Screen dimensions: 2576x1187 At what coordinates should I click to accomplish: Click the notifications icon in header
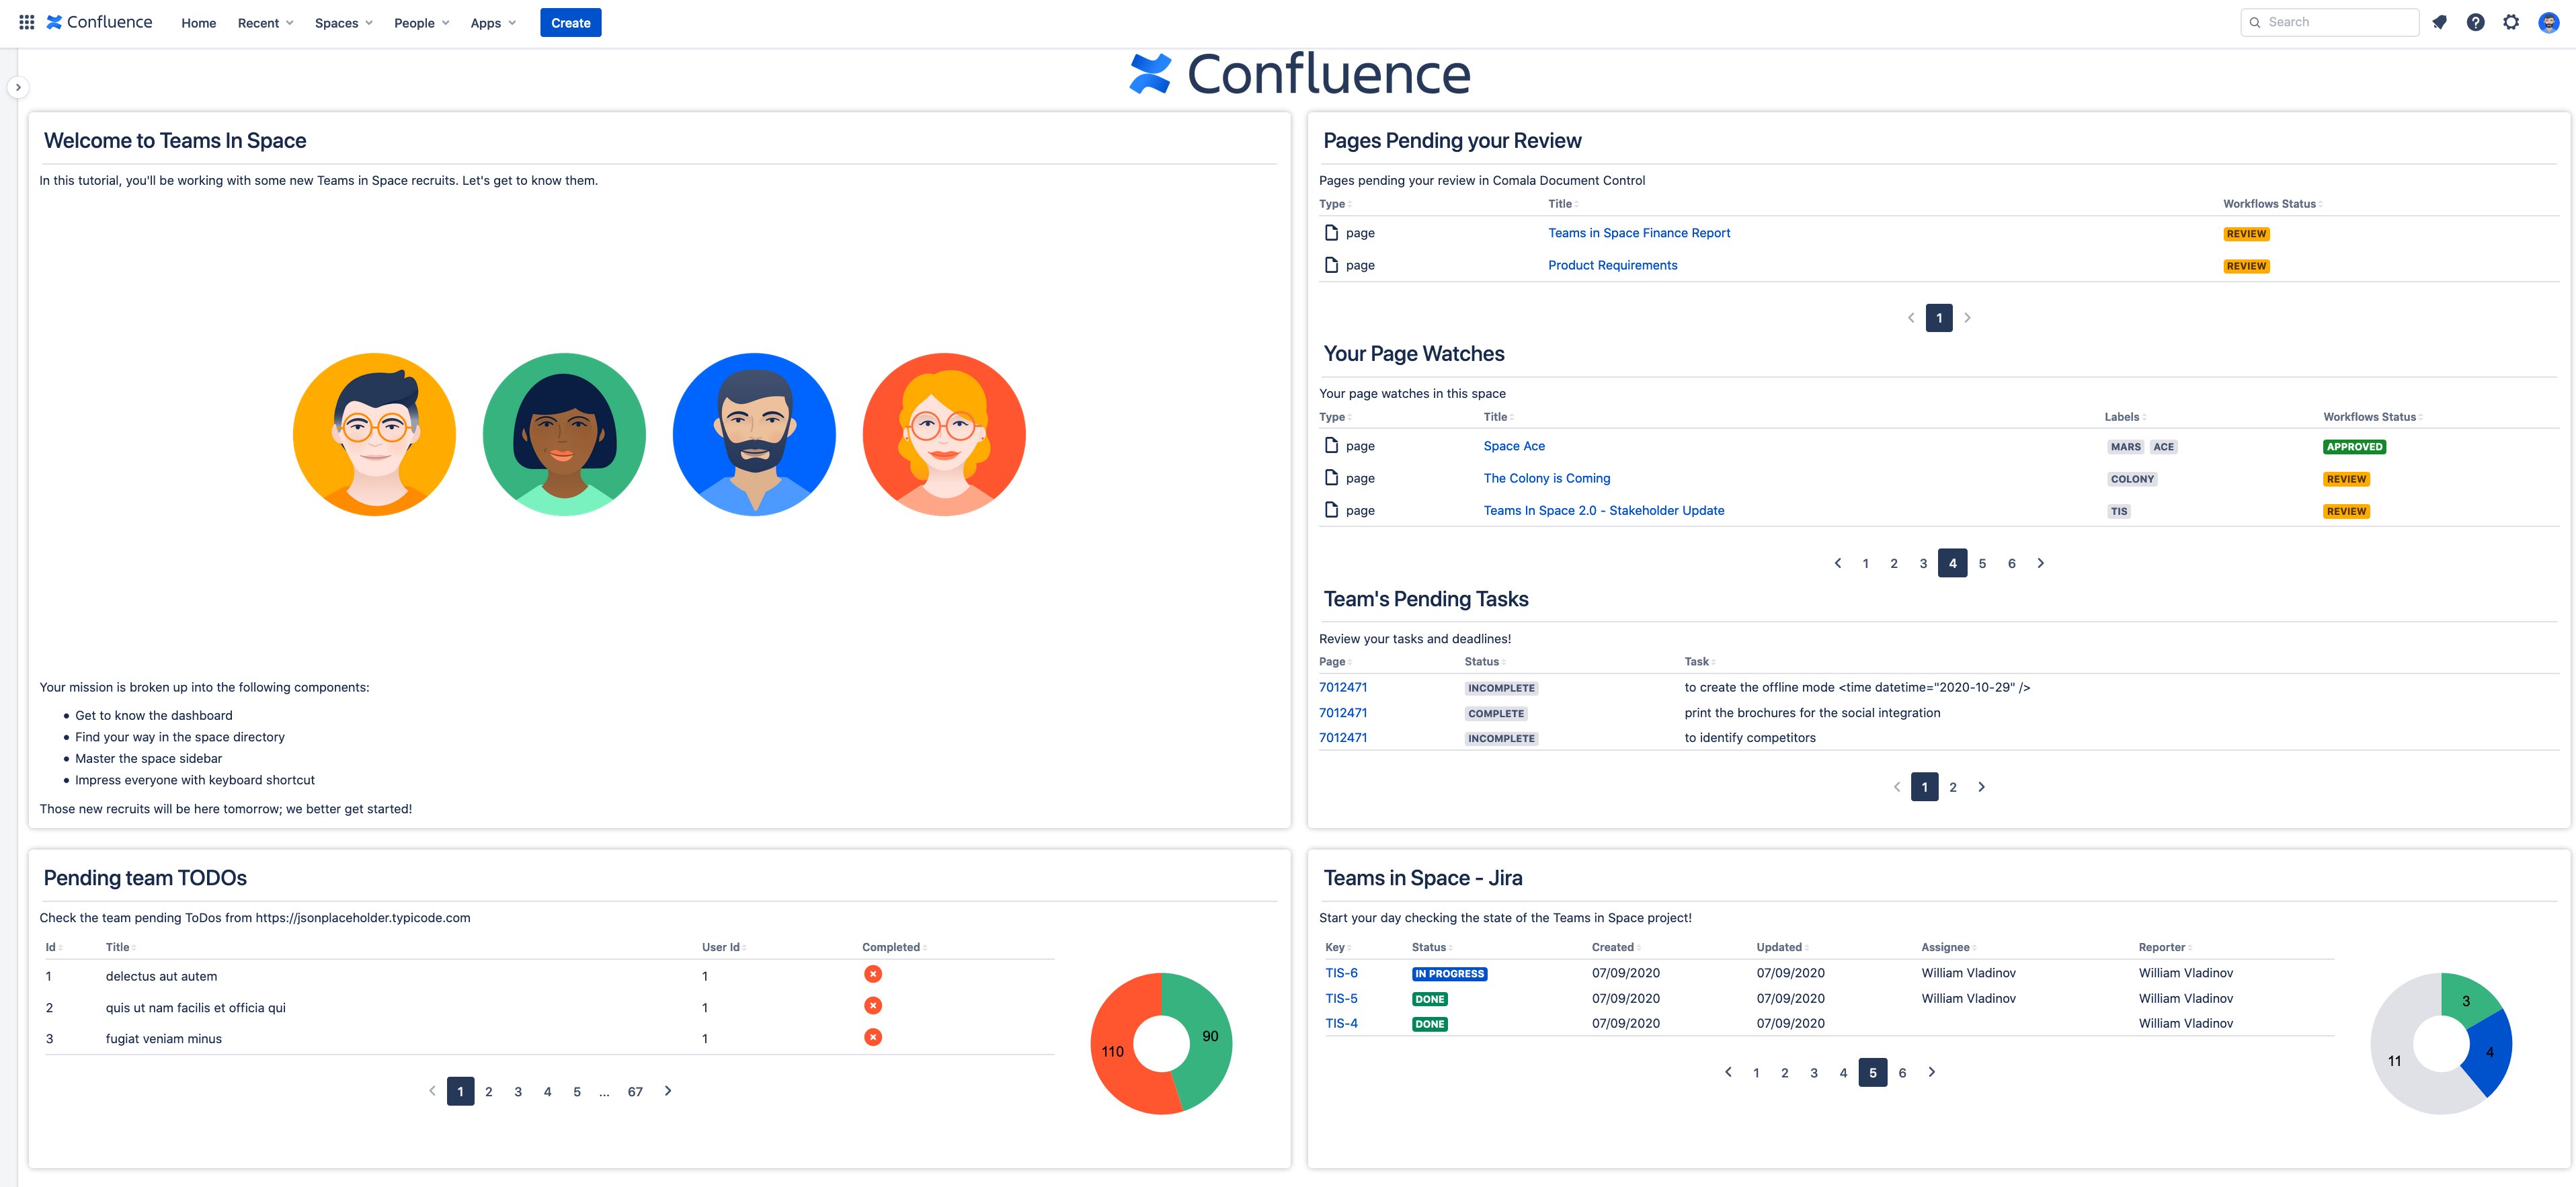coord(2439,22)
